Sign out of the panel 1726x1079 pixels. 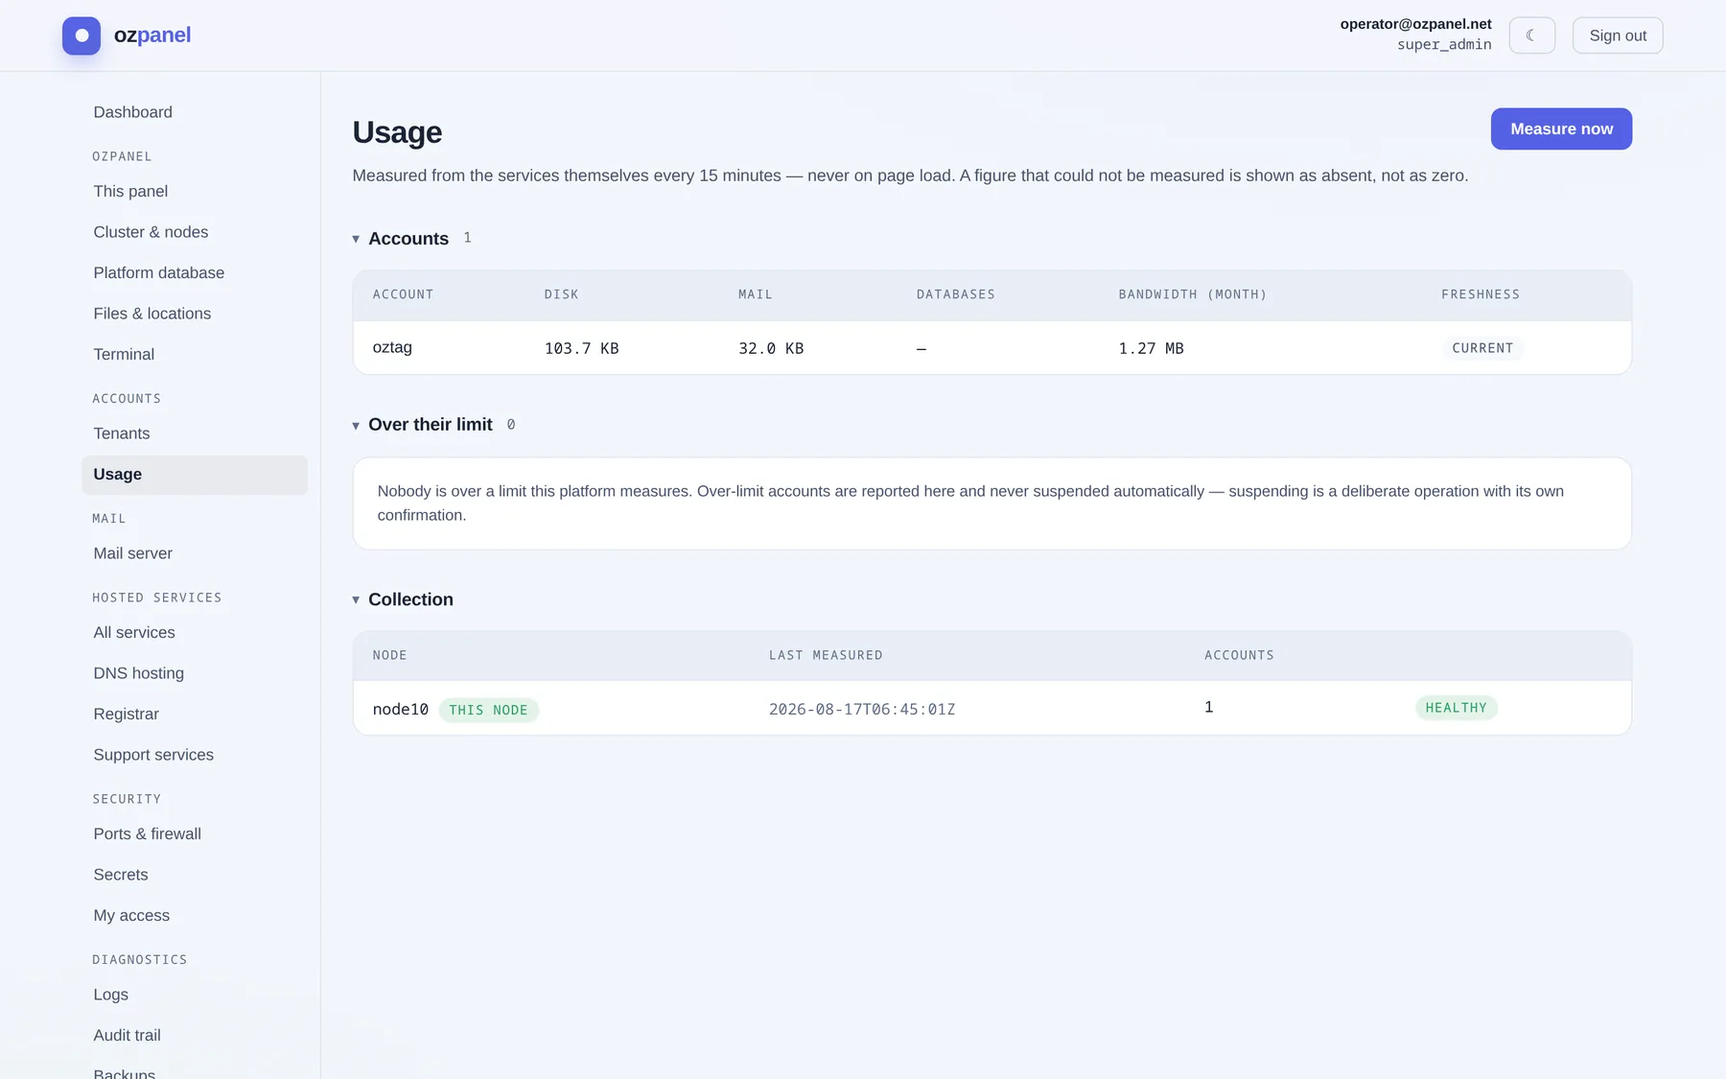(1618, 35)
